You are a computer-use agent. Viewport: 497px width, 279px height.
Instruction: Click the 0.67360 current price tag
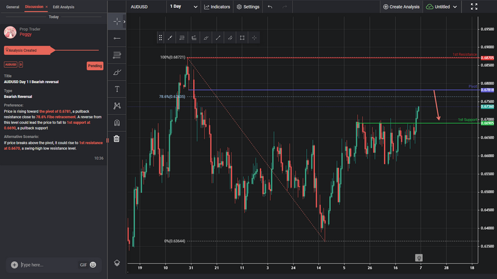(x=487, y=107)
